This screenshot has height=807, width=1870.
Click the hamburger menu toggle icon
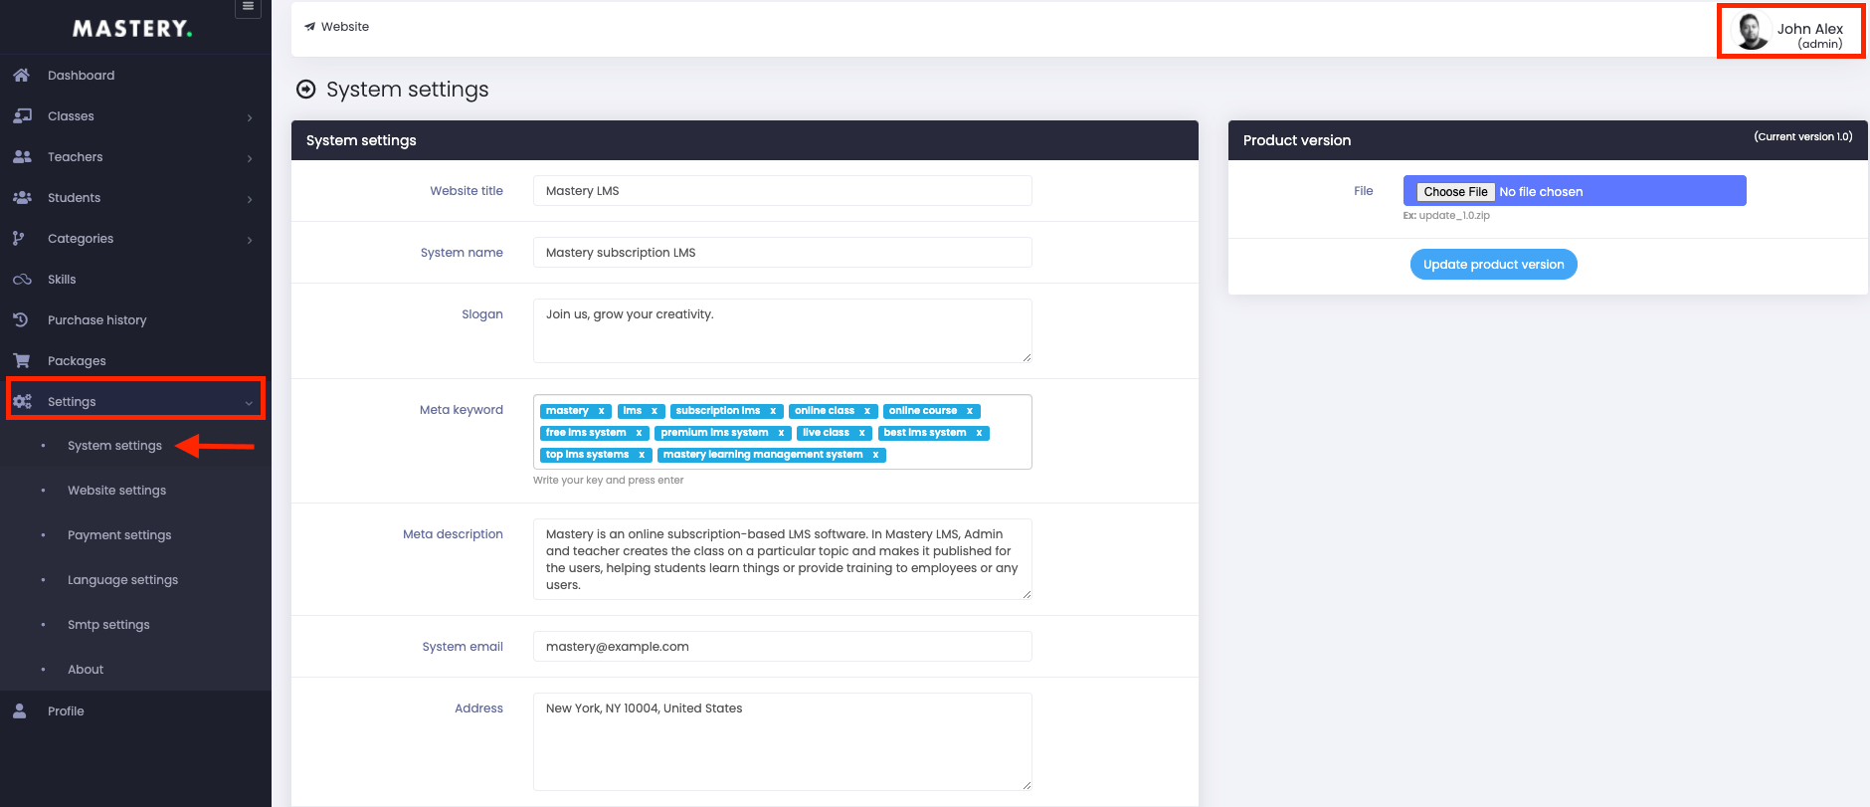click(249, 7)
